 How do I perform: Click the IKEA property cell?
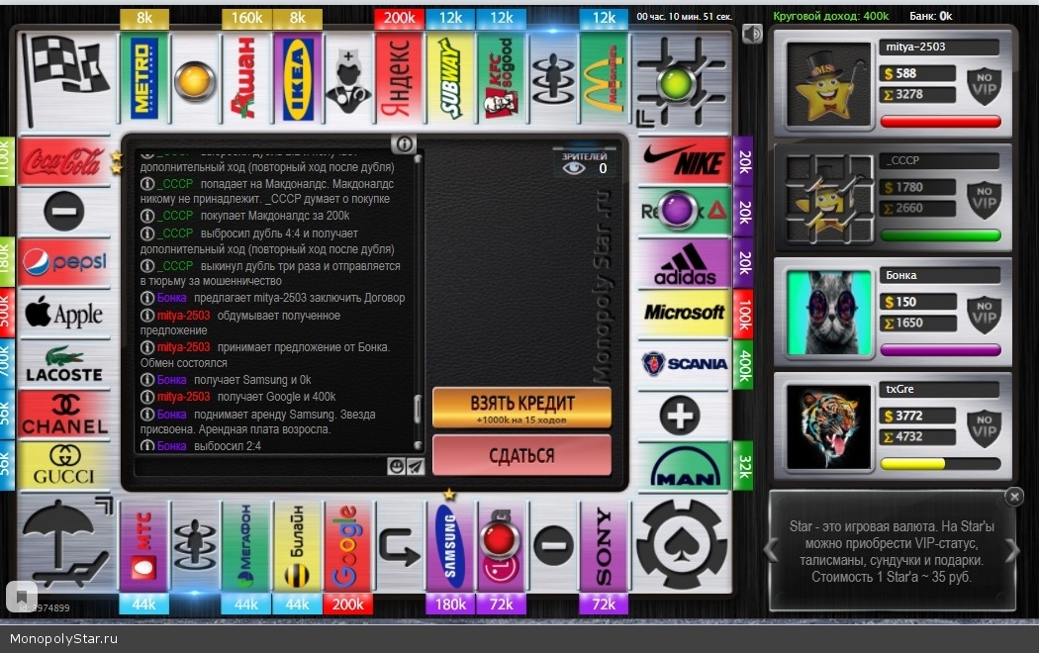coord(298,78)
